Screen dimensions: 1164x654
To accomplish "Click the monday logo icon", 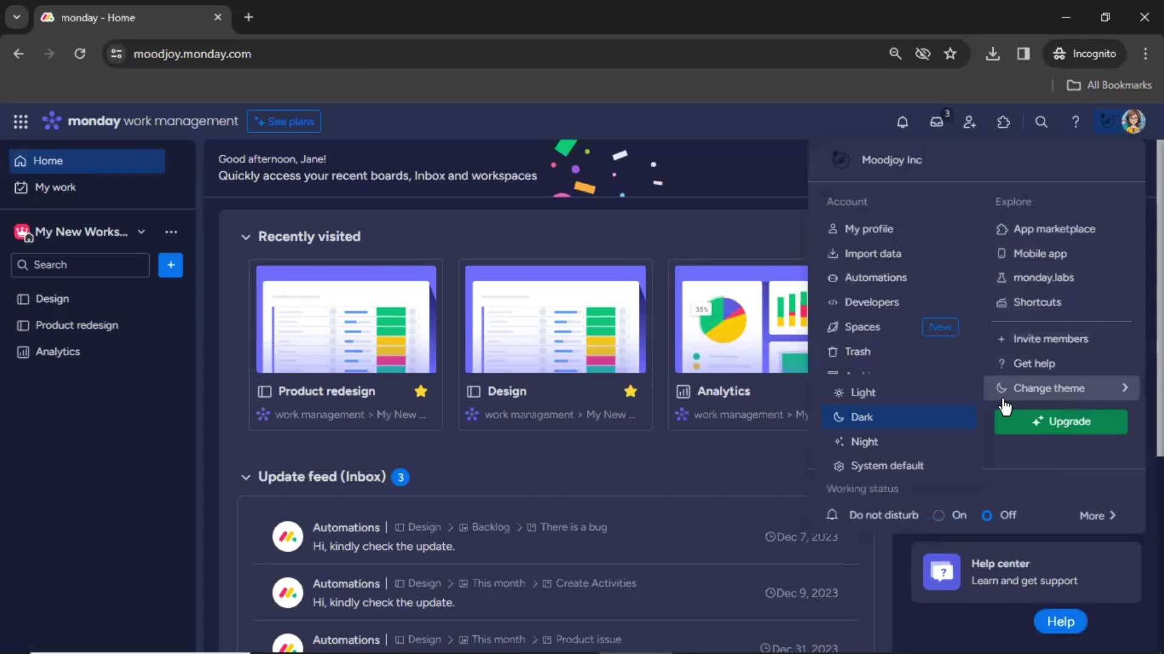I will click(x=52, y=121).
